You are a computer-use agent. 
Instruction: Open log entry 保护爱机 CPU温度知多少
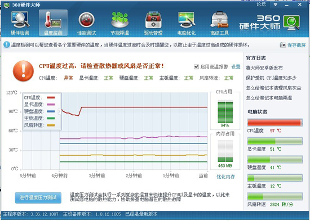(271, 78)
